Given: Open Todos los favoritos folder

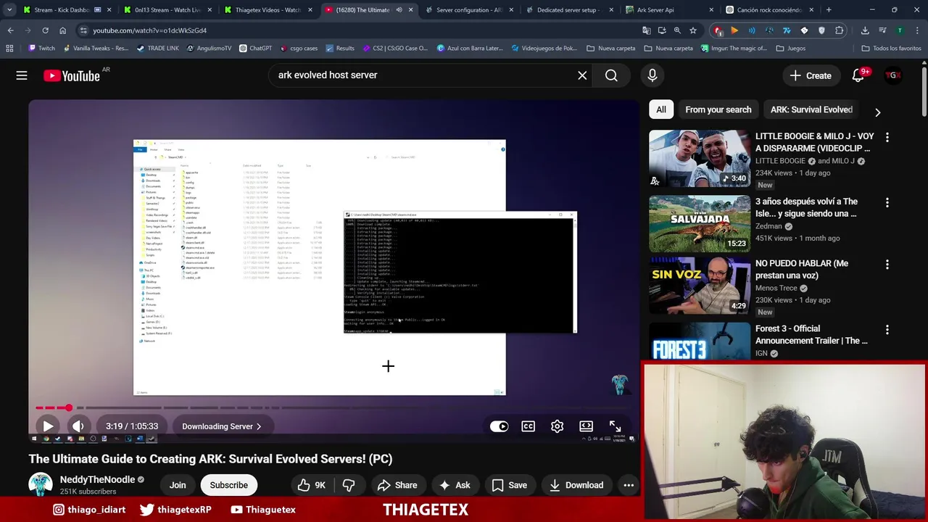Looking at the screenshot, I should point(891,49).
